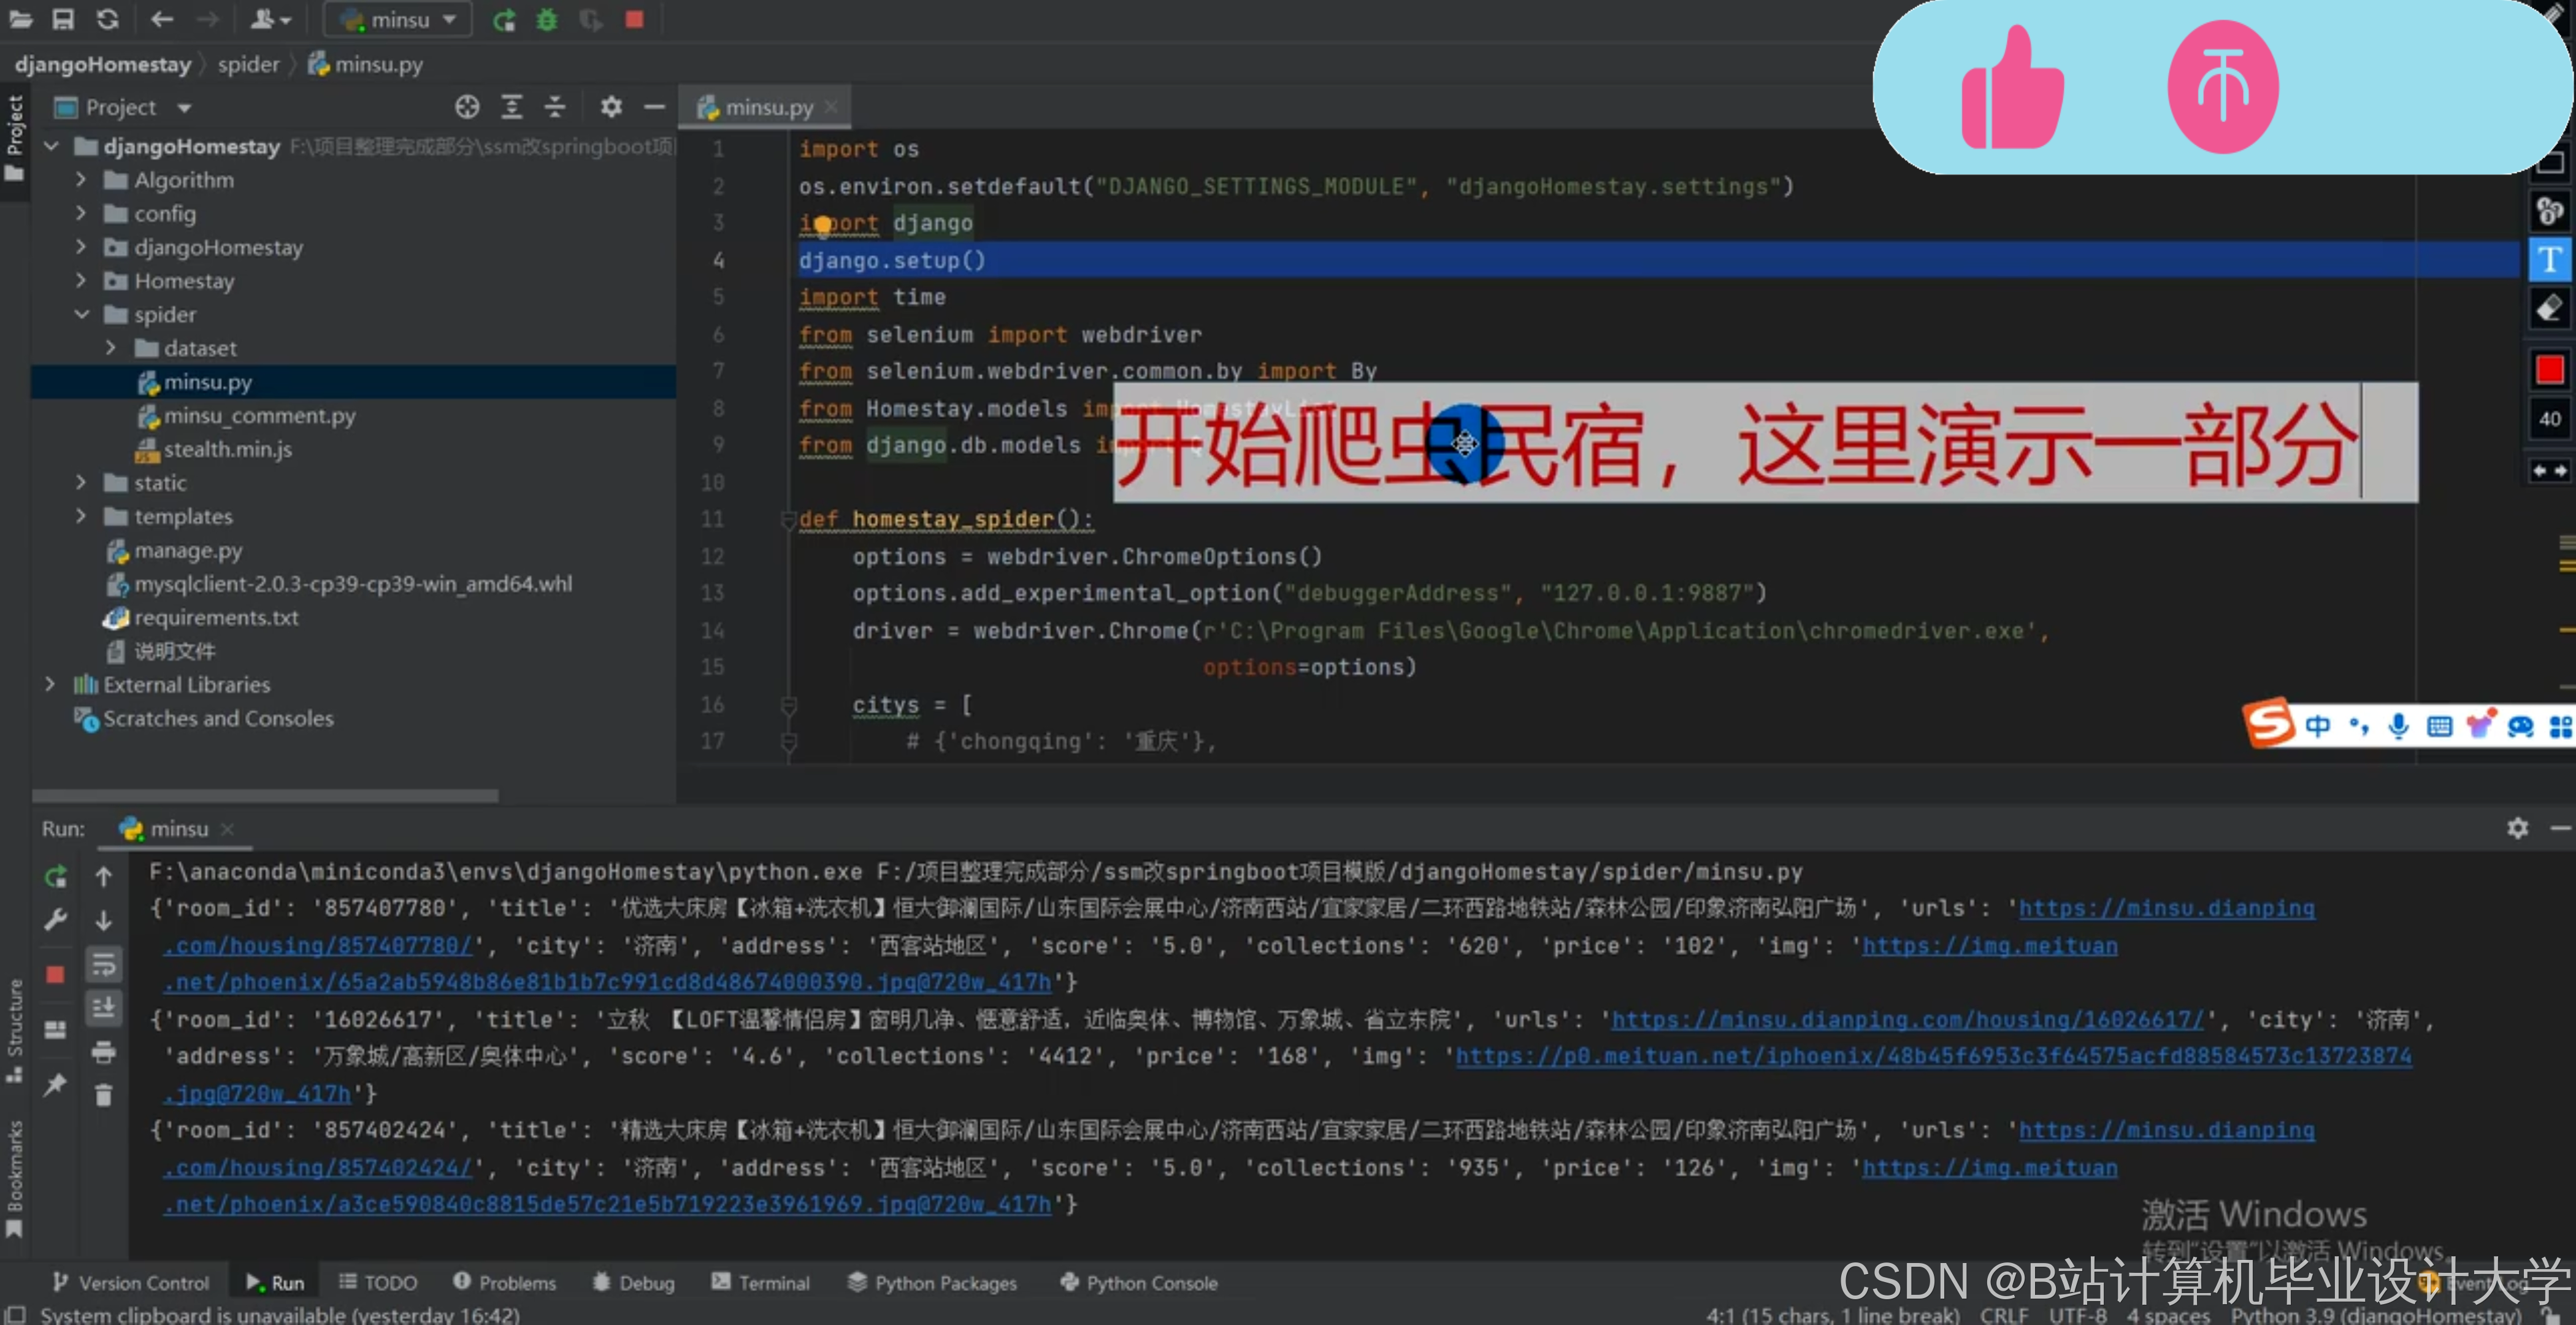Image resolution: width=2576 pixels, height=1325 pixels.
Task: Toggle scroll to end in Run console
Action: coord(103,1008)
